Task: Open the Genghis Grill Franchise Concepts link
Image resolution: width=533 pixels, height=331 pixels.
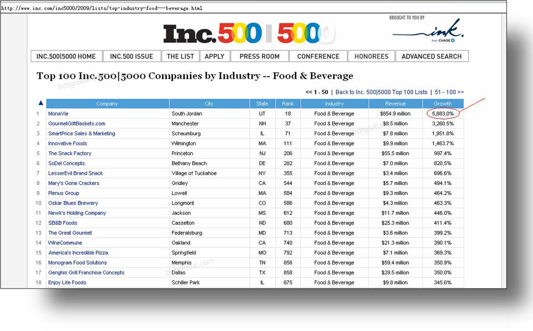Action: (x=86, y=273)
